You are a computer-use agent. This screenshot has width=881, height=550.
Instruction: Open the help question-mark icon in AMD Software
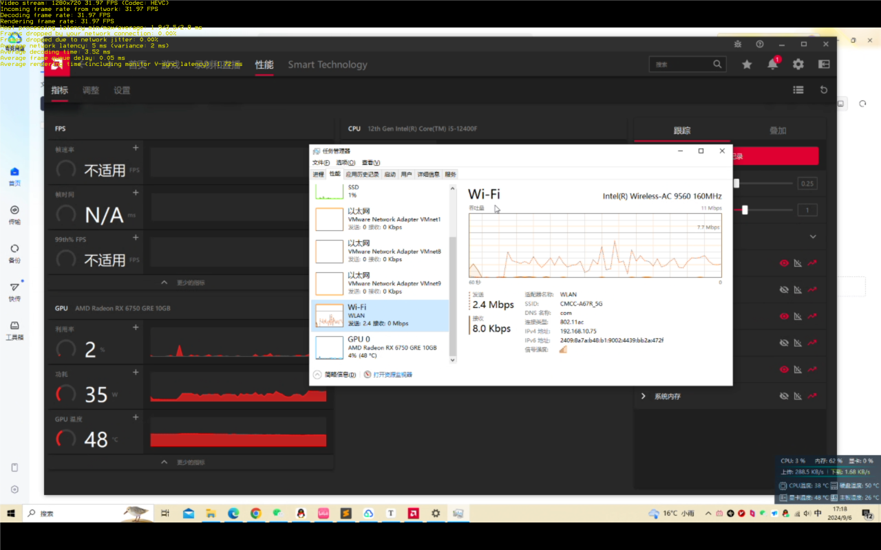pyautogui.click(x=760, y=44)
